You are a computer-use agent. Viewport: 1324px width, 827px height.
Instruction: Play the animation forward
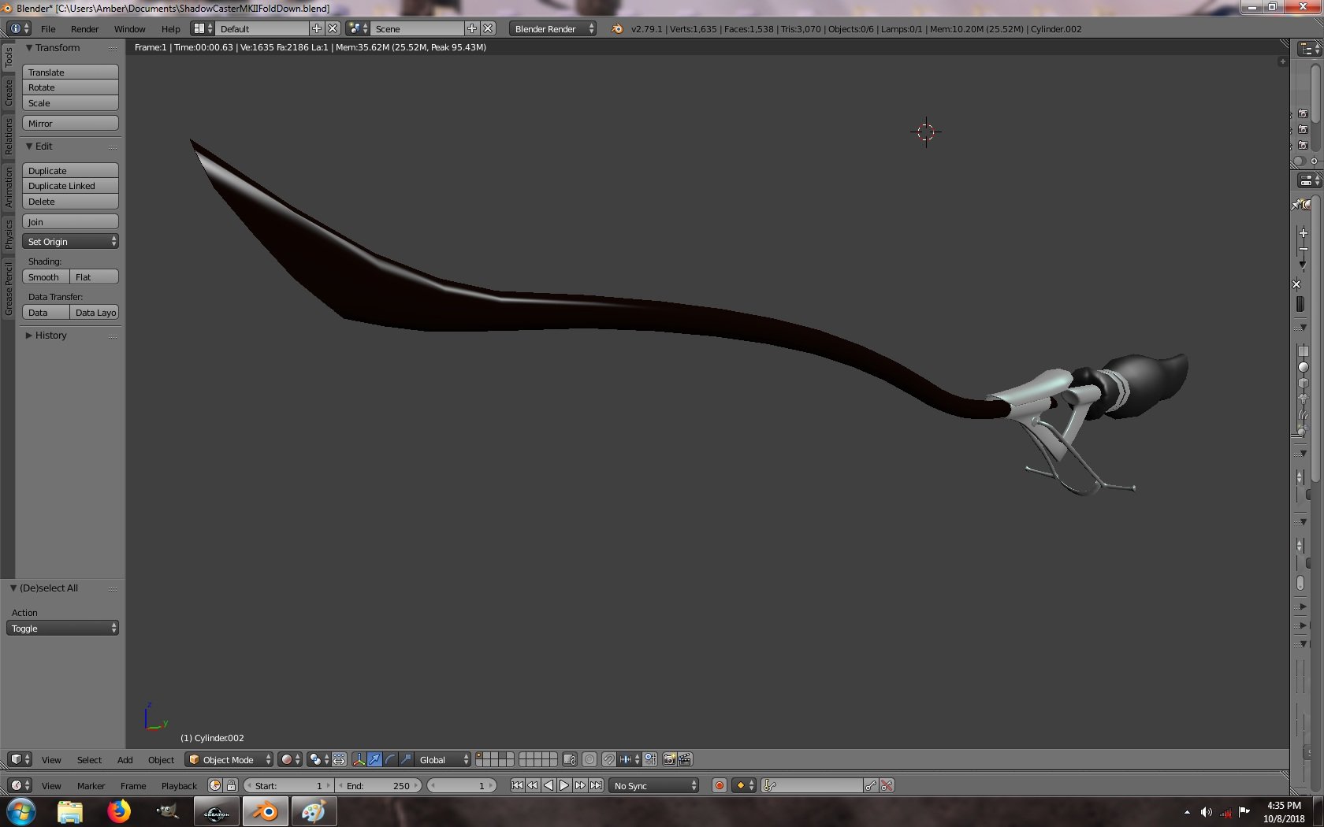(x=564, y=785)
